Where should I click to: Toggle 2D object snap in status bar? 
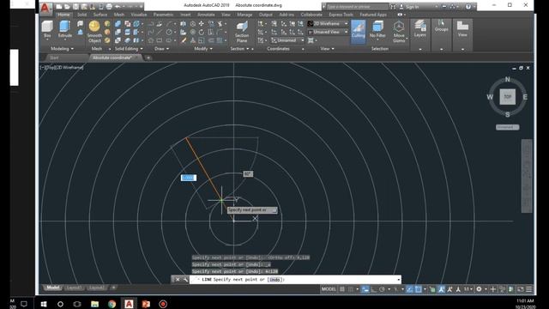tap(418, 289)
